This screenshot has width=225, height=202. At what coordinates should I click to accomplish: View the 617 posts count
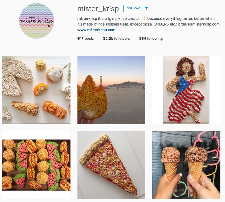coord(86,39)
